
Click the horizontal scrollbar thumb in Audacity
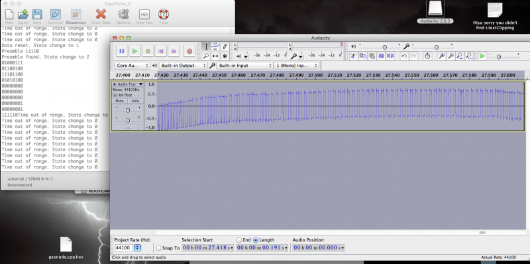point(482,233)
